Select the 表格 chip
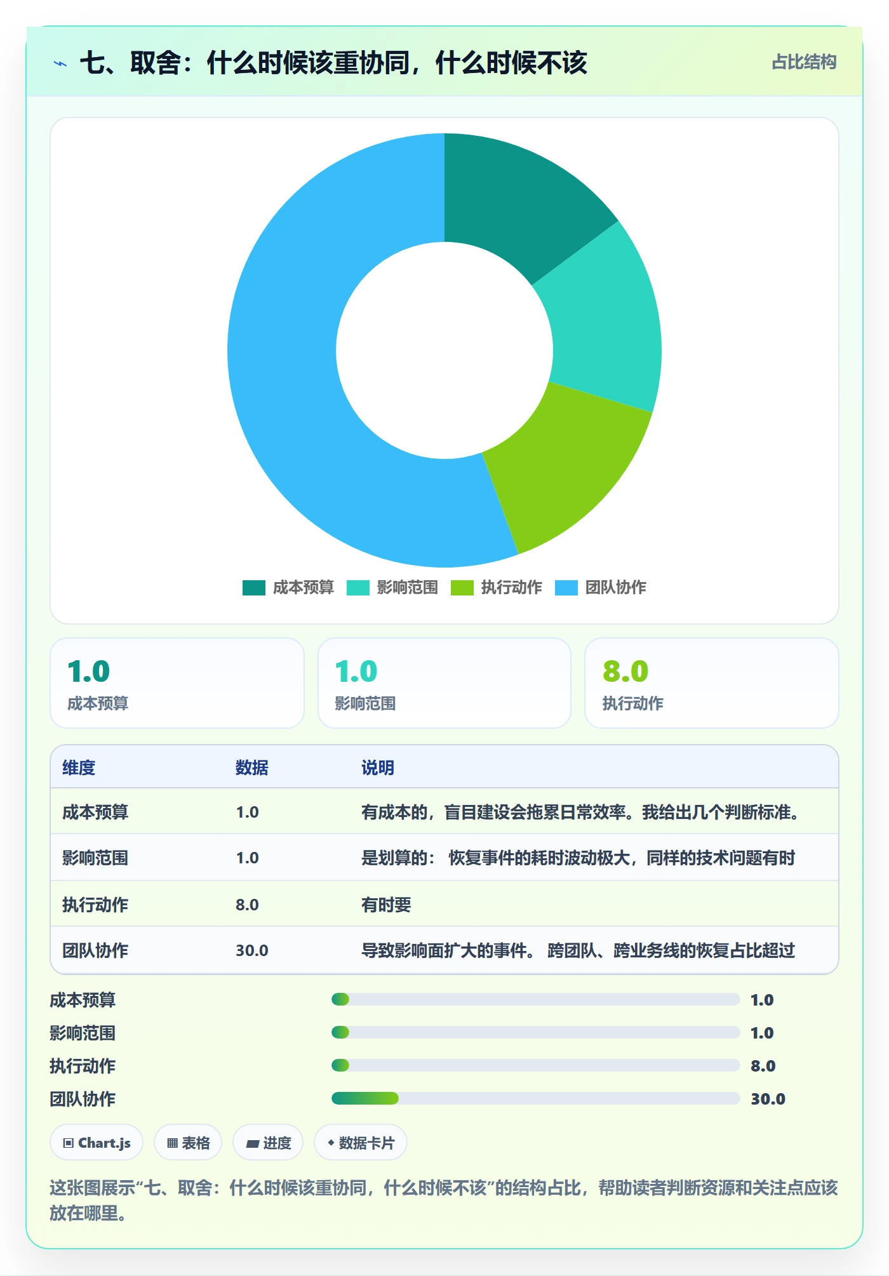 click(188, 1143)
